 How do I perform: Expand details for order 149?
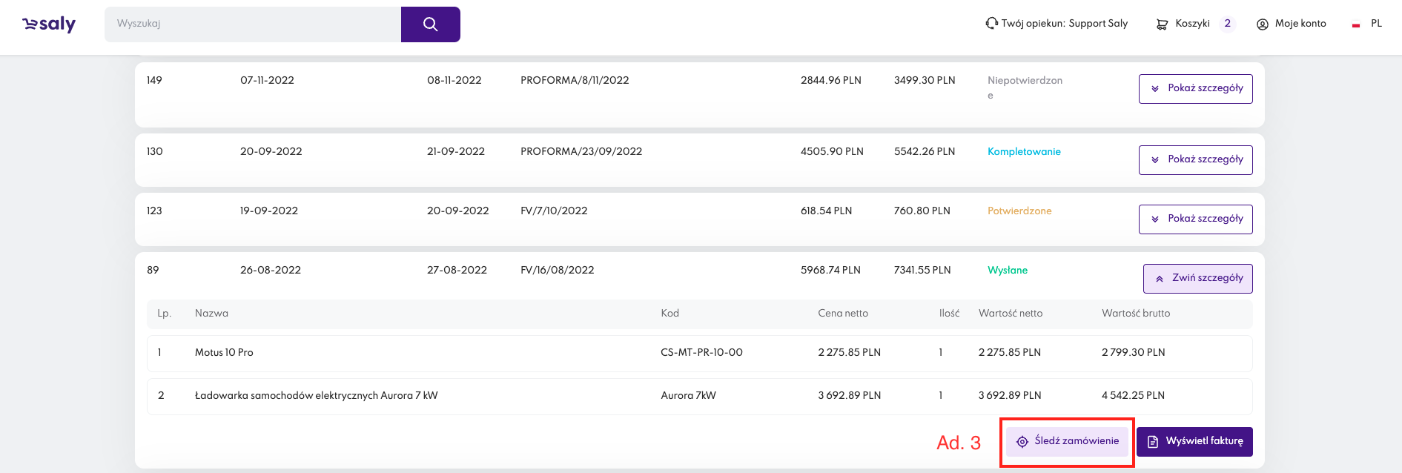point(1195,89)
